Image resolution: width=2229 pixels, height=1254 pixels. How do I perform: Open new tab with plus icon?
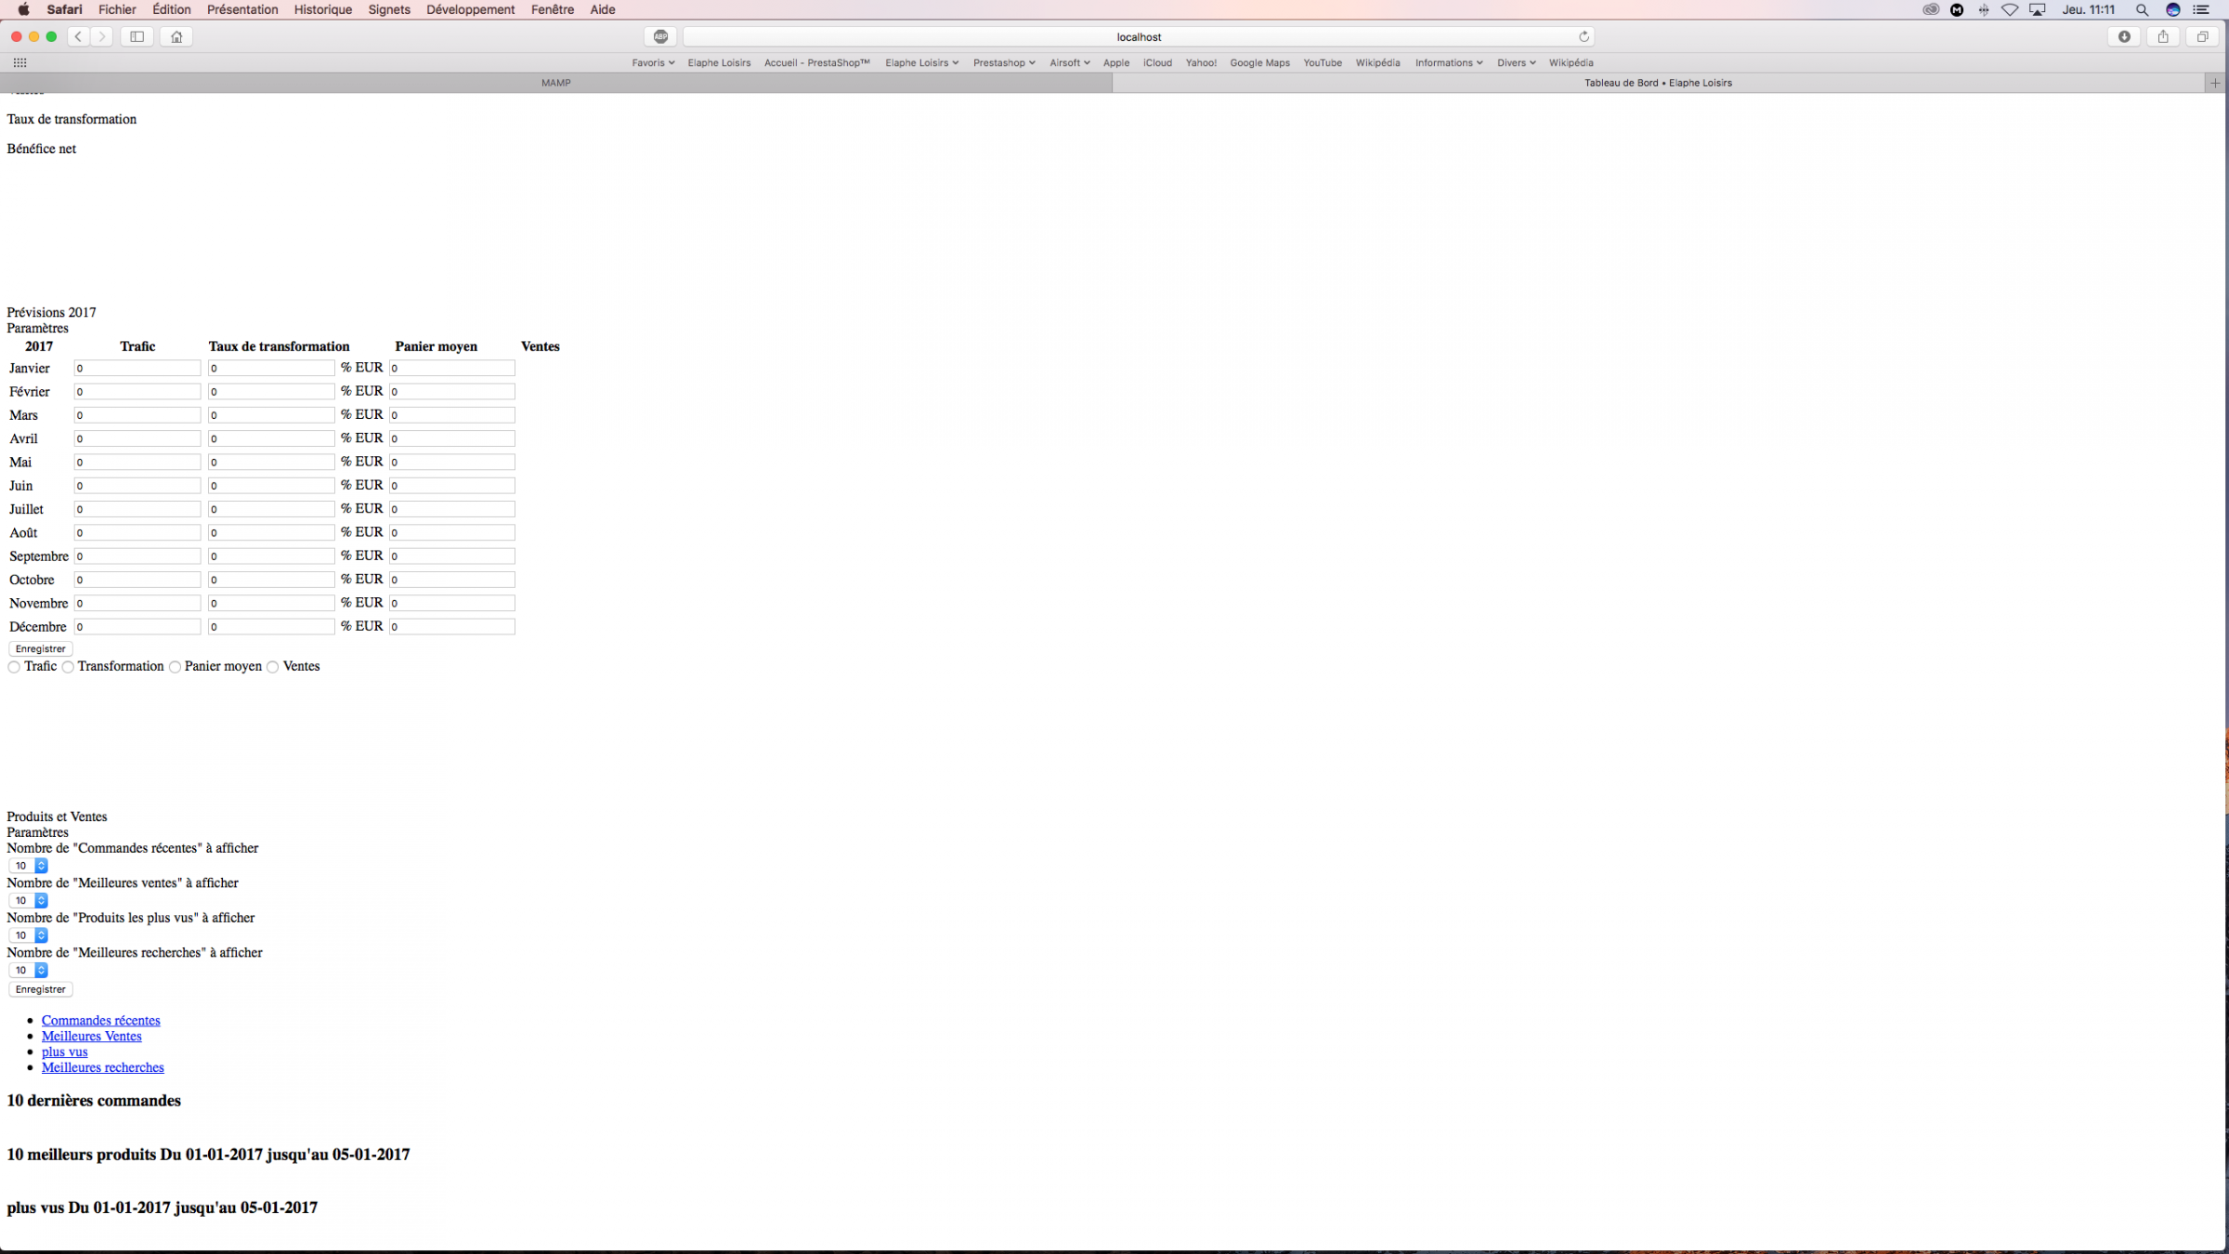click(2215, 83)
